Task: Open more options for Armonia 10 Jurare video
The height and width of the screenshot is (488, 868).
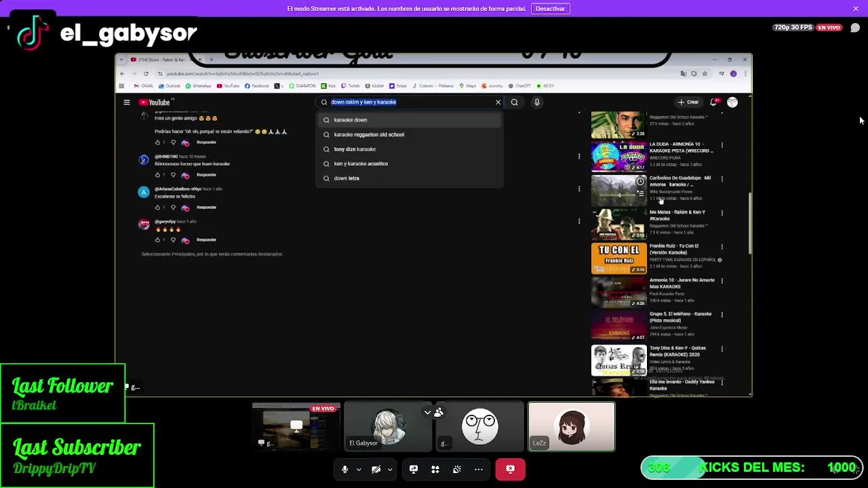Action: (x=722, y=281)
